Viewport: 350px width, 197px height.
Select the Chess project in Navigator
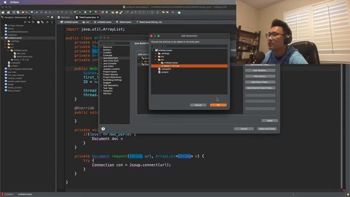click(x=9, y=28)
